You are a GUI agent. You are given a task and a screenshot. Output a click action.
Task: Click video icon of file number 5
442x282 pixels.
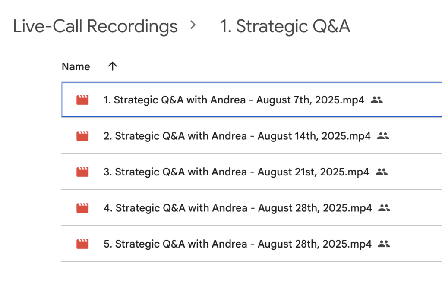(x=82, y=244)
